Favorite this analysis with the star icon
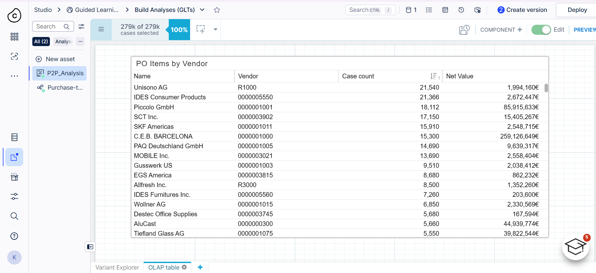Viewport: 596px width, 273px height. pyautogui.click(x=217, y=10)
